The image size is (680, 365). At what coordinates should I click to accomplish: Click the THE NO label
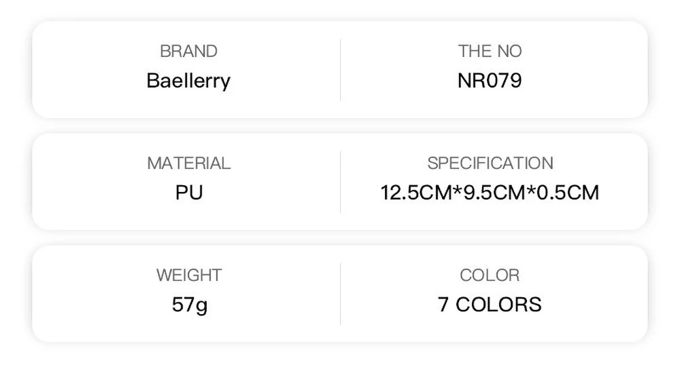click(x=490, y=51)
